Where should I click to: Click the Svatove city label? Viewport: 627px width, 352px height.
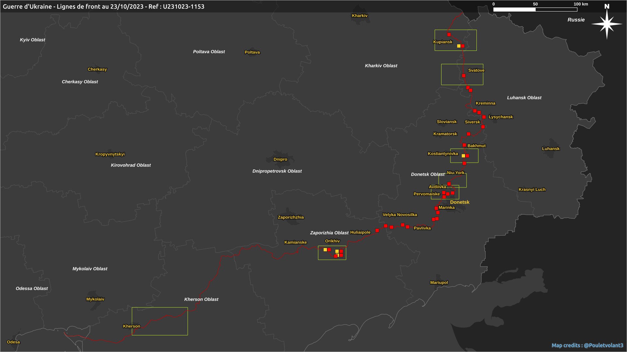(x=476, y=70)
